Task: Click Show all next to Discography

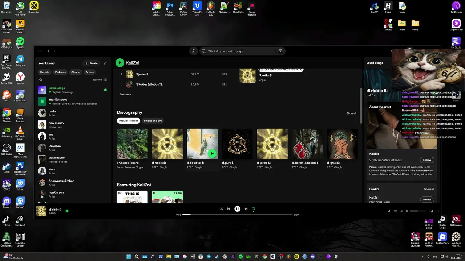Action: click(x=351, y=113)
